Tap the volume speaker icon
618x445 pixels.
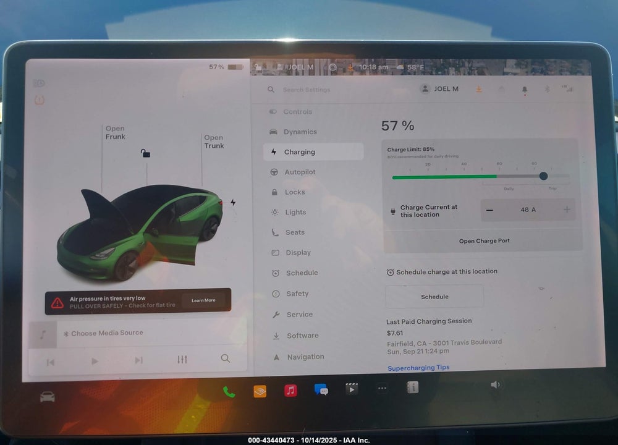pyautogui.click(x=495, y=384)
